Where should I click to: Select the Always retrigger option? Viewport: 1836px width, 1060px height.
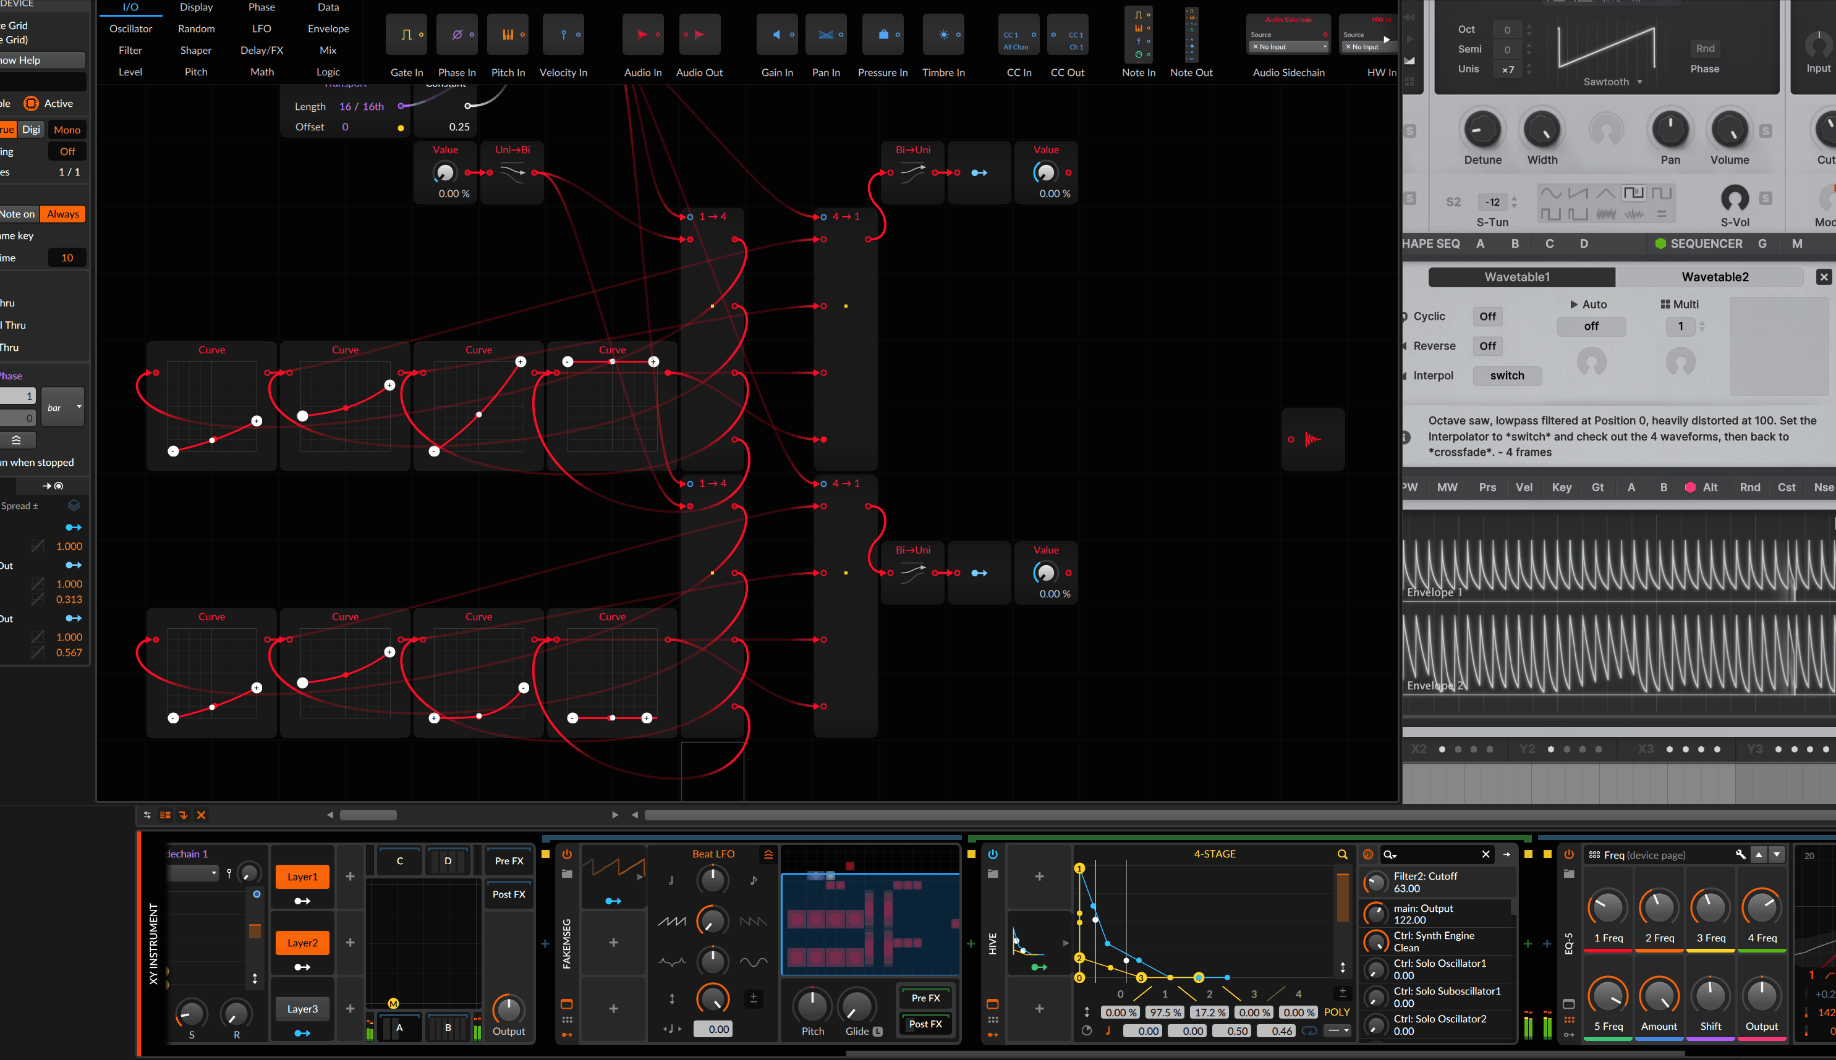coord(62,214)
